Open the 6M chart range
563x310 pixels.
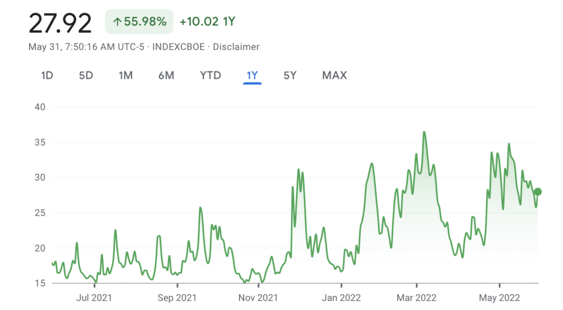pyautogui.click(x=166, y=75)
